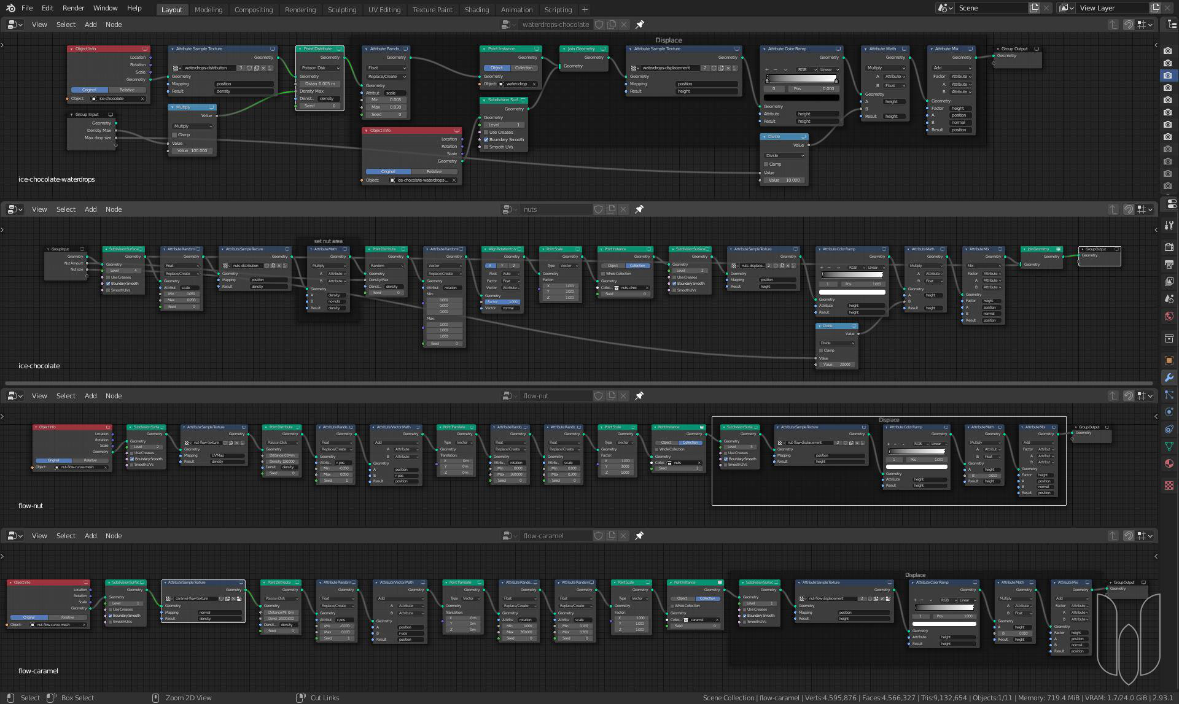Select Collection button in top Point Instance node
The height and width of the screenshot is (704, 1179).
pos(524,68)
